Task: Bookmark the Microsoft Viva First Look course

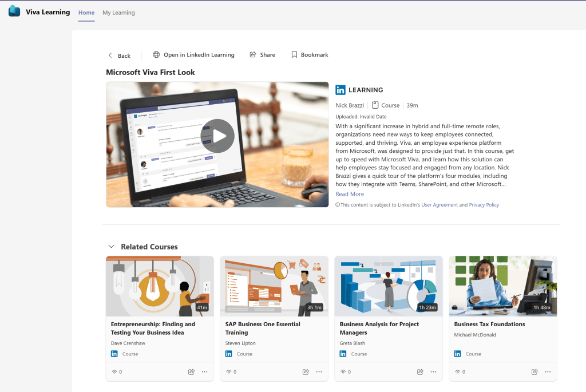Action: pyautogui.click(x=310, y=55)
